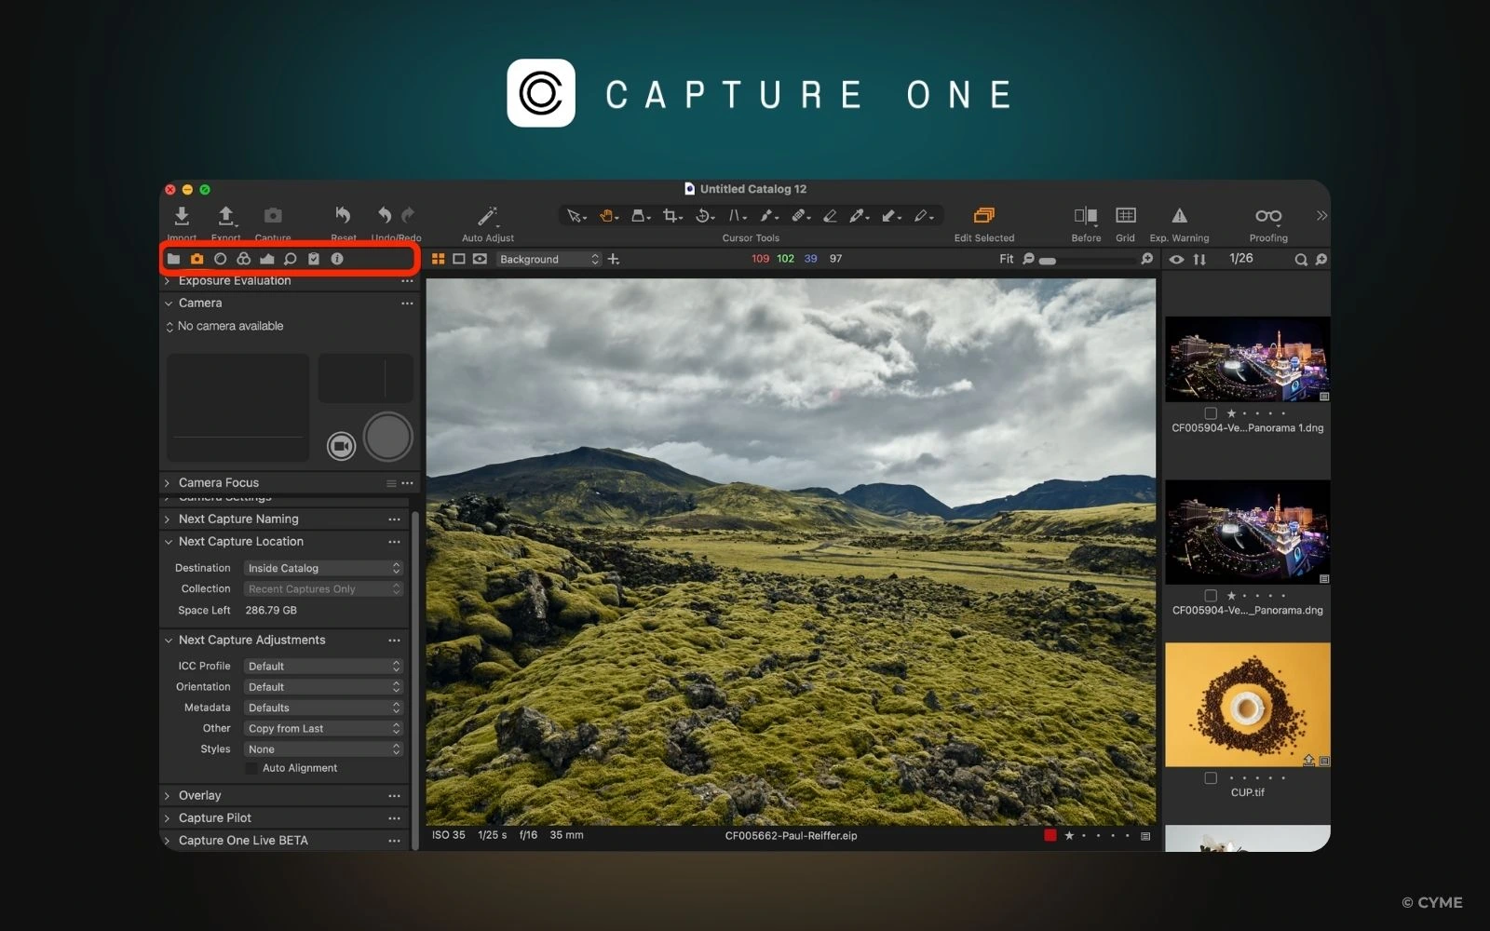This screenshot has height=931, width=1490.
Task: Toggle the Grid overlay
Action: (x=1125, y=216)
